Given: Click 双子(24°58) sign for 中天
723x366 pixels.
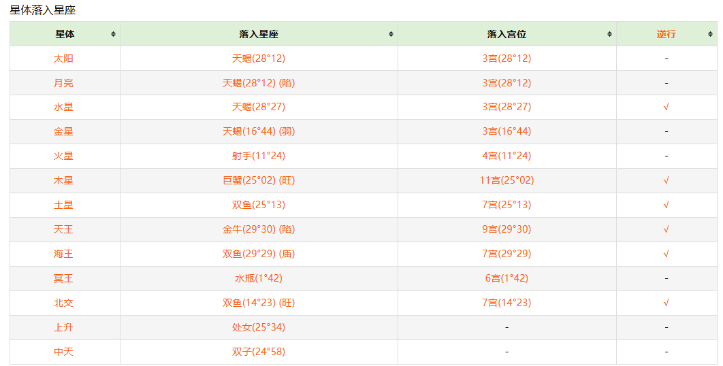Looking at the screenshot, I should [x=258, y=352].
